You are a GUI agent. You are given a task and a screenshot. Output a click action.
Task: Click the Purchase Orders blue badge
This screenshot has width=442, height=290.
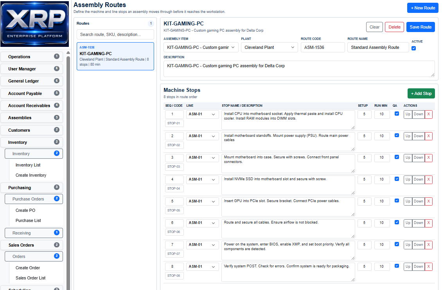point(57,199)
